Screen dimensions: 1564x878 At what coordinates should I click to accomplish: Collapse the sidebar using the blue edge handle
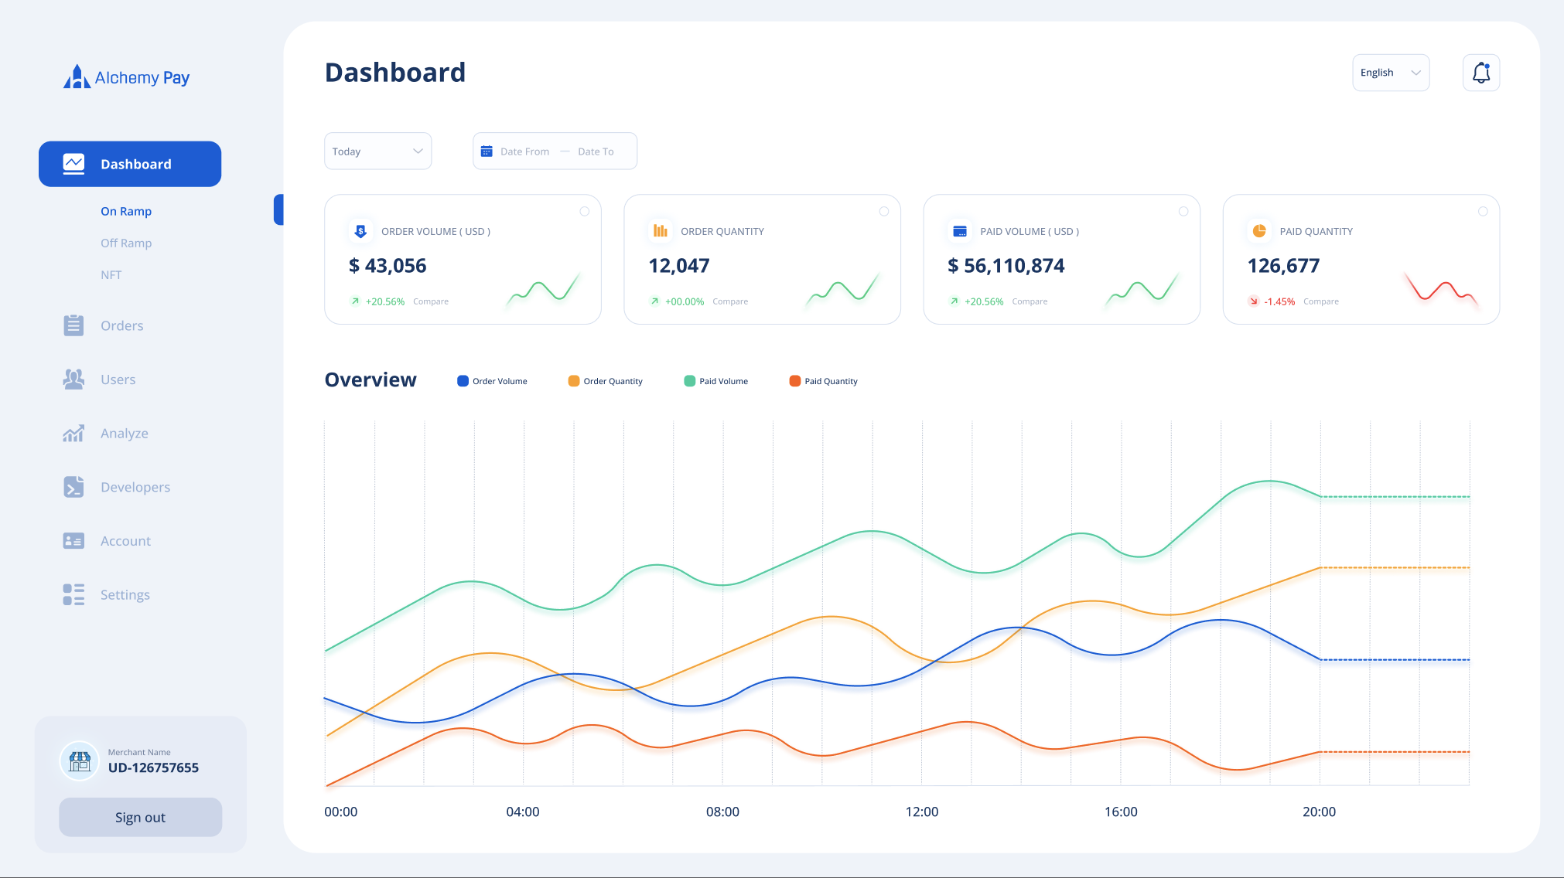point(278,209)
